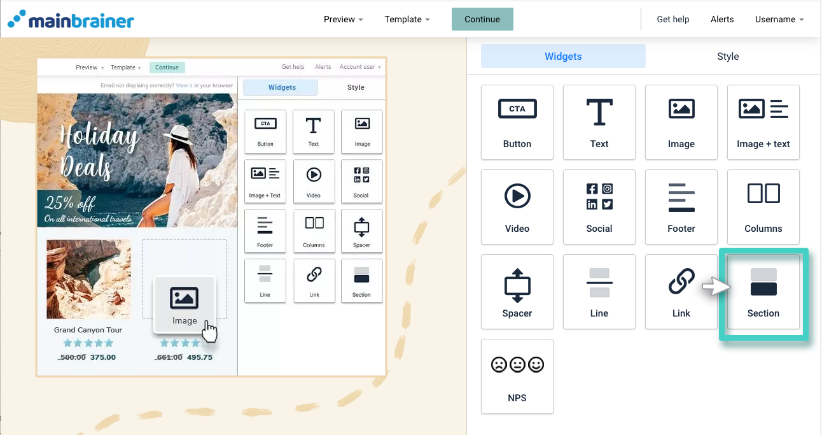This screenshot has height=435, width=822.
Task: Open the Username account menu
Action: pyautogui.click(x=779, y=19)
